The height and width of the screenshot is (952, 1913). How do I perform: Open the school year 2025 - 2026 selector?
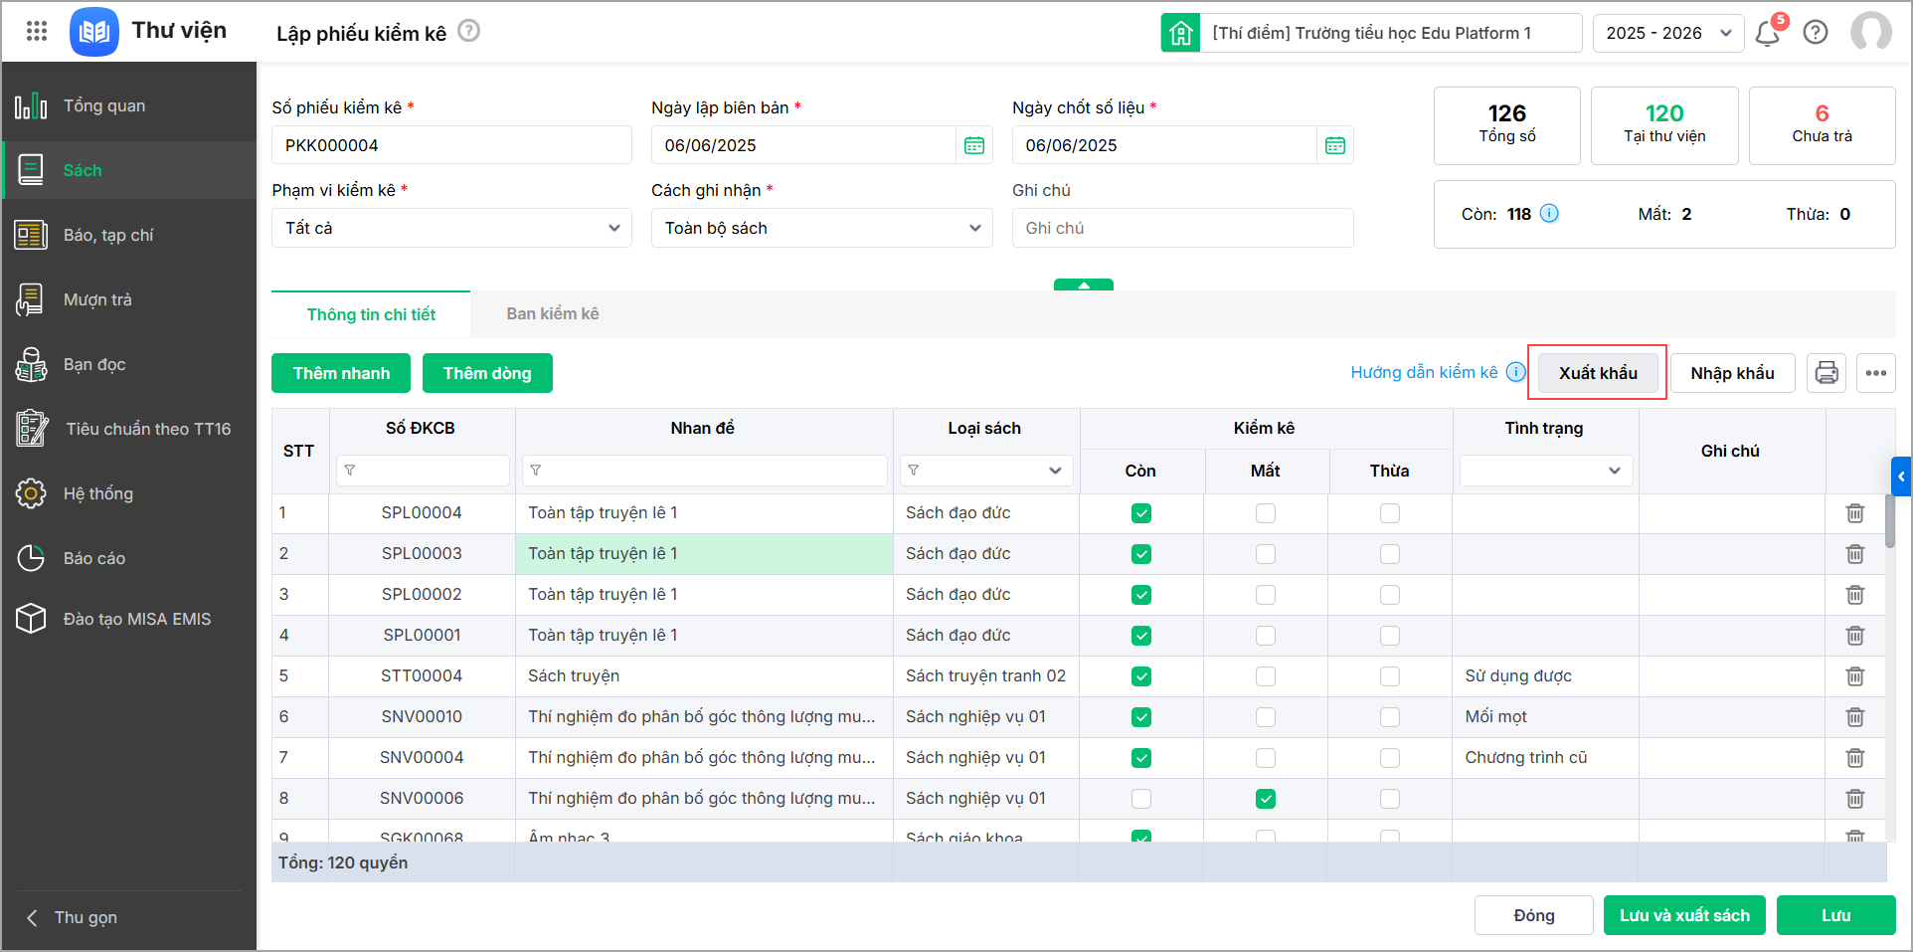(x=1667, y=33)
